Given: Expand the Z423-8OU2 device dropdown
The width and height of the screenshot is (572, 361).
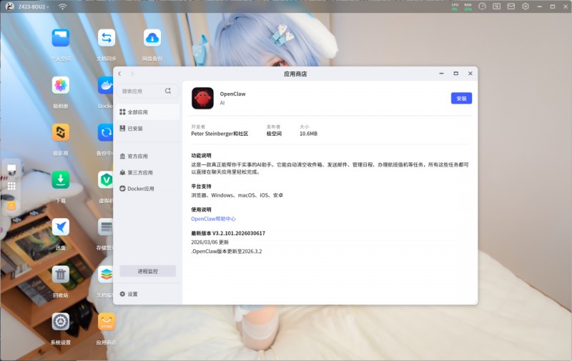Looking at the screenshot, I should click(34, 6).
